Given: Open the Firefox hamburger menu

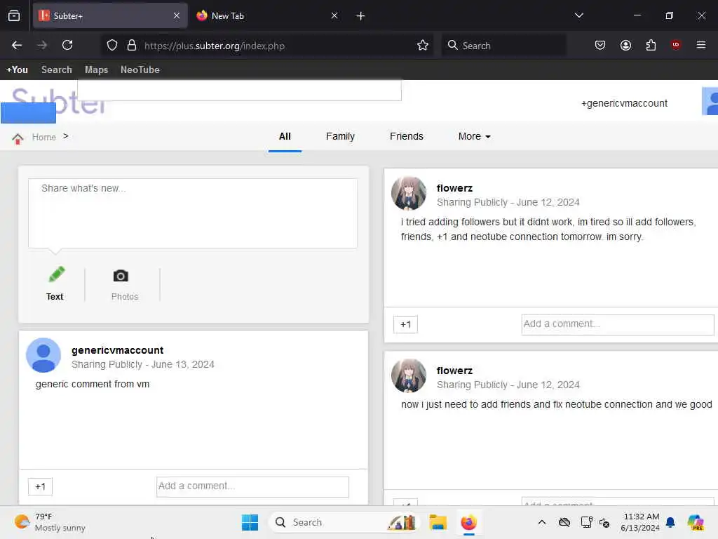Looking at the screenshot, I should (700, 44).
